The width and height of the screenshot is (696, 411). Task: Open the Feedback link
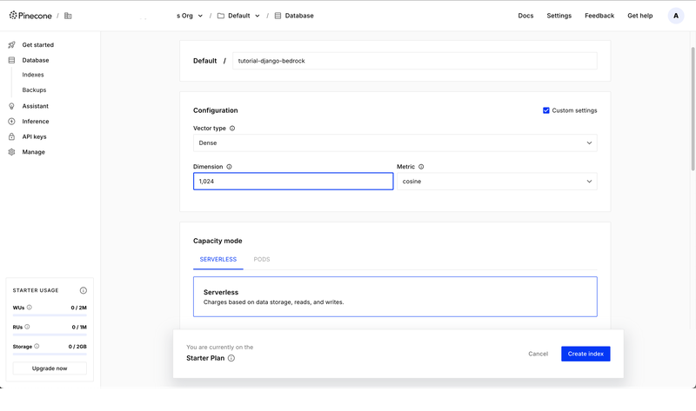click(x=599, y=16)
